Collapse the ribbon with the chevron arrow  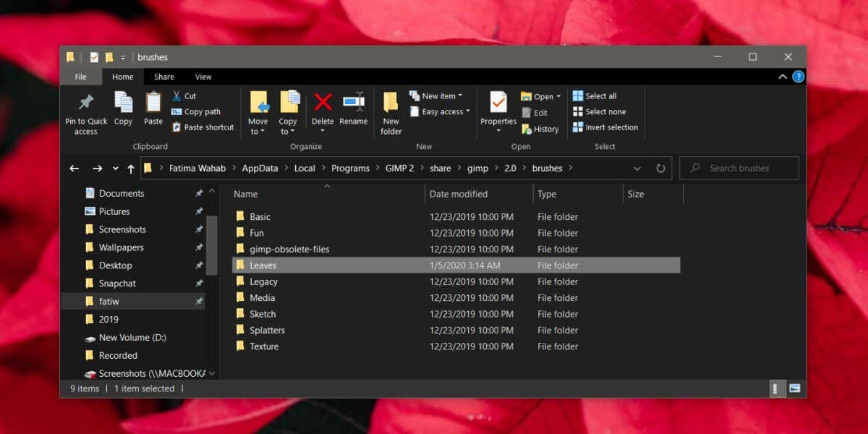[783, 77]
